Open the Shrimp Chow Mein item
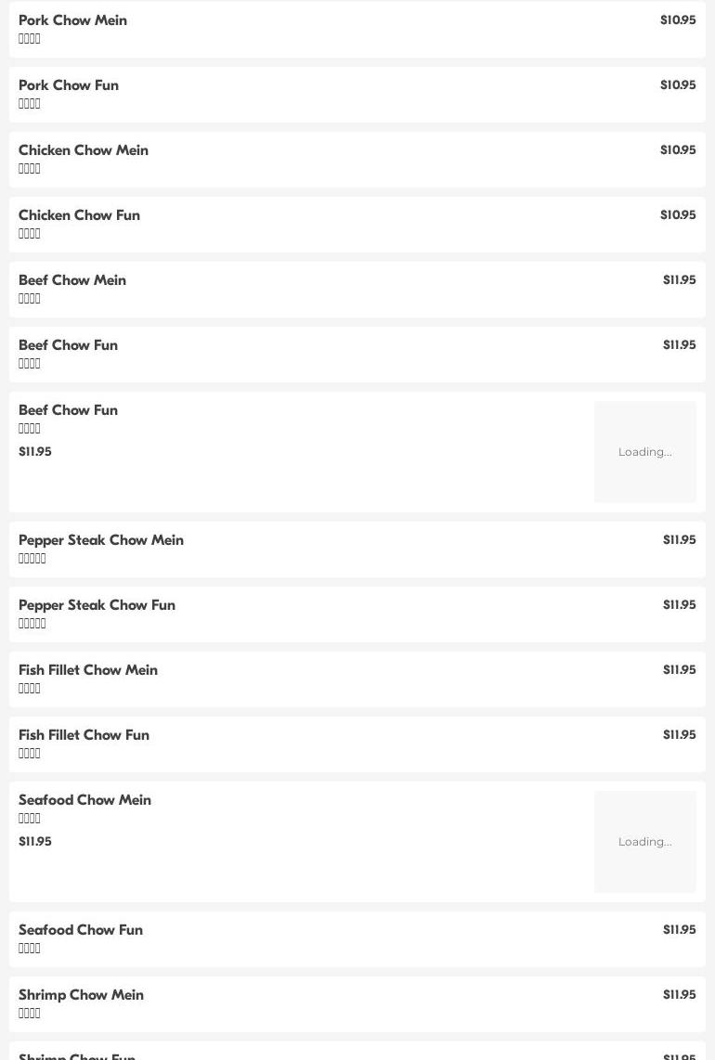Image resolution: width=715 pixels, height=1060 pixels. tap(357, 1004)
